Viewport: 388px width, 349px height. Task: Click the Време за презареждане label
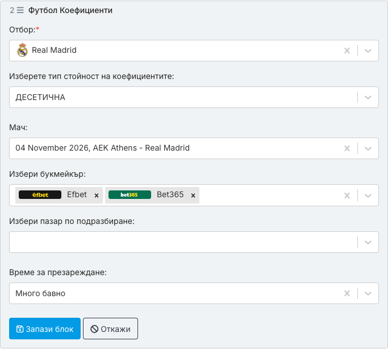point(58,272)
